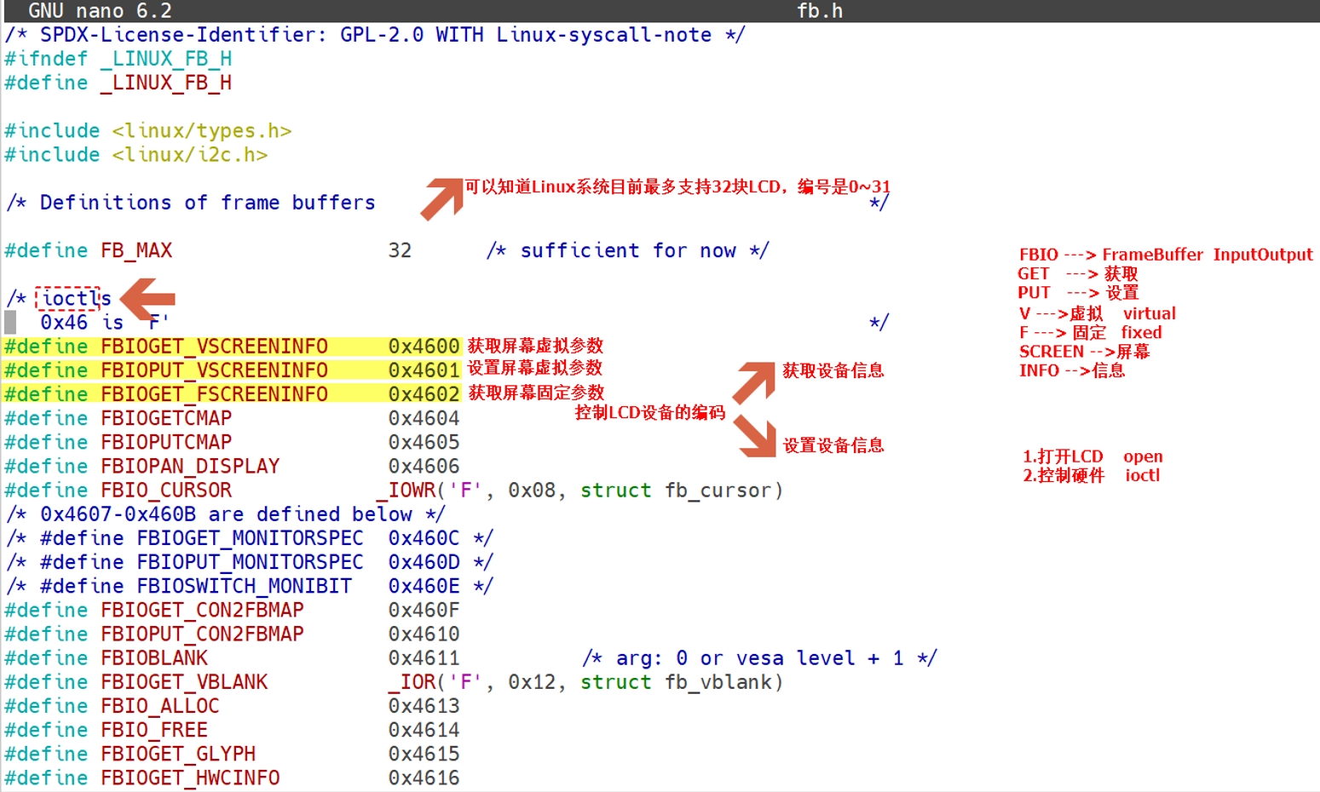Click FBIOGET_VSCREENINFO macro name
The width and height of the screenshot is (1320, 792).
(x=214, y=347)
